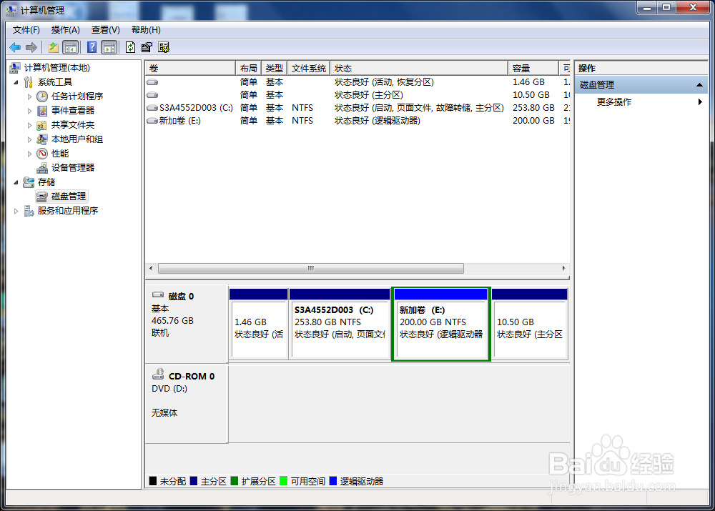Expand the 性能 node
The width and height of the screenshot is (715, 511).
[x=29, y=154]
